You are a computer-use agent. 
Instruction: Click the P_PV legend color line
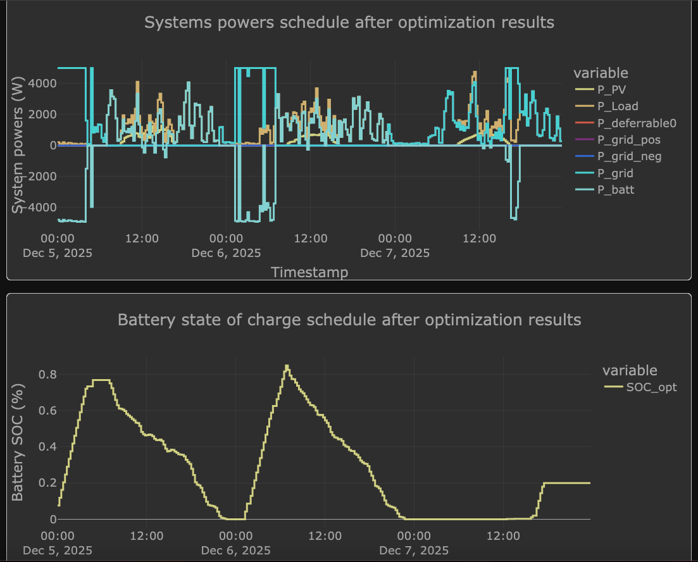(585, 89)
